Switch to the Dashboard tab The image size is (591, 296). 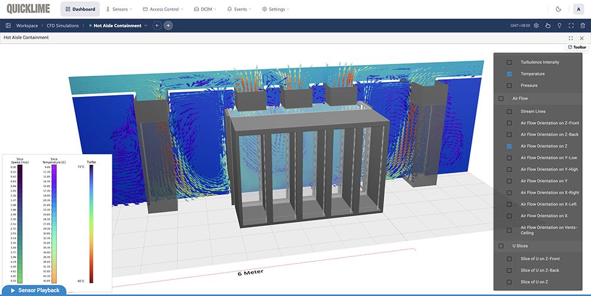click(x=80, y=9)
